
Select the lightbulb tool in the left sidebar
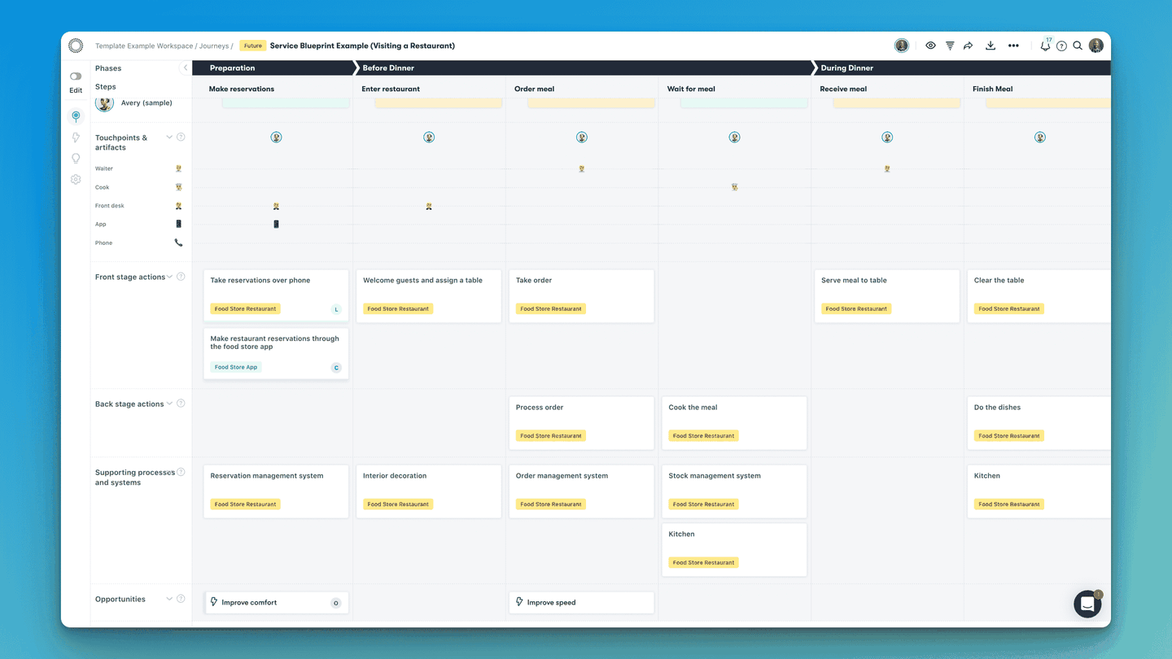tap(76, 158)
